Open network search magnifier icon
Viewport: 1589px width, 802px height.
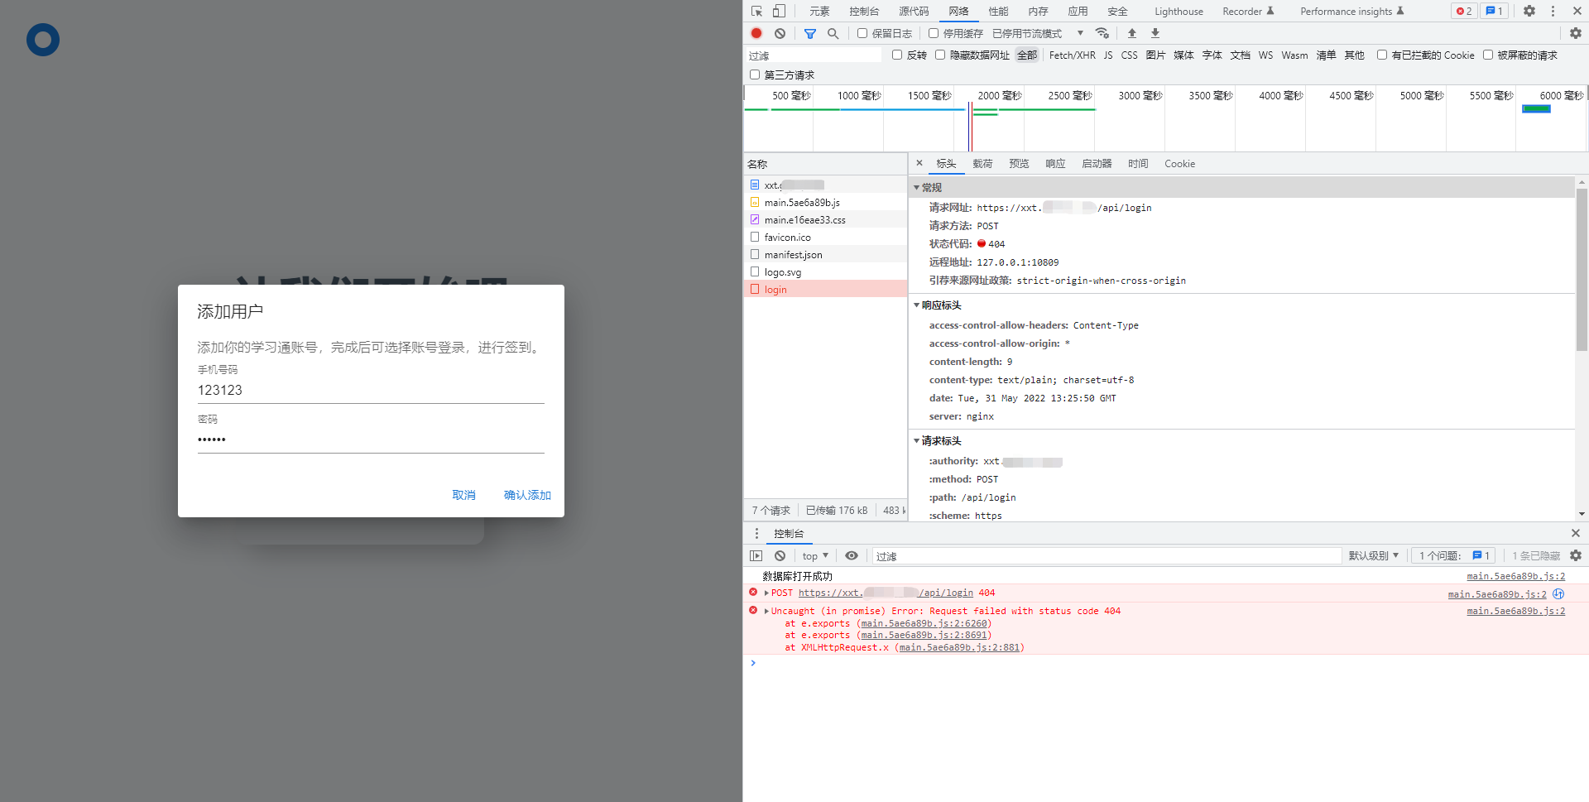[x=833, y=33]
